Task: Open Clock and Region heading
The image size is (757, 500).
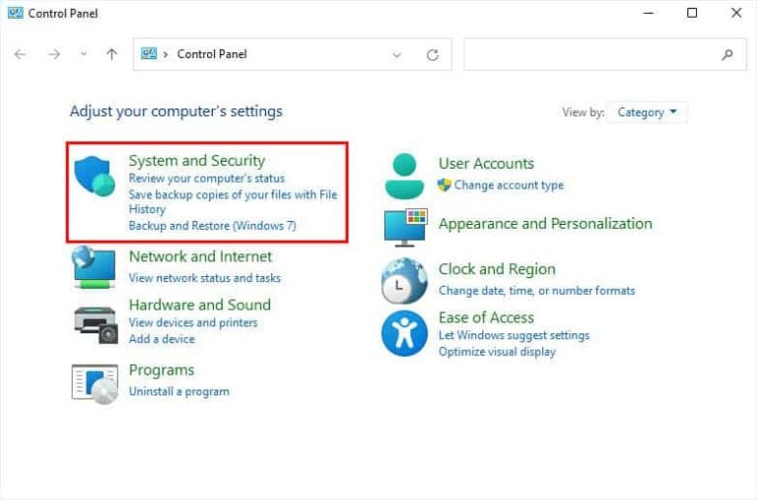Action: [497, 269]
